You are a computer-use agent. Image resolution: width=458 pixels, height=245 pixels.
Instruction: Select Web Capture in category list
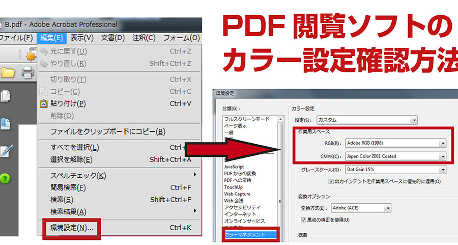(237, 194)
